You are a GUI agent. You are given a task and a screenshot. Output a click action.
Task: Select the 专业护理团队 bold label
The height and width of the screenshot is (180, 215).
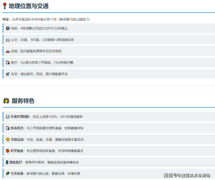[x=20, y=117]
